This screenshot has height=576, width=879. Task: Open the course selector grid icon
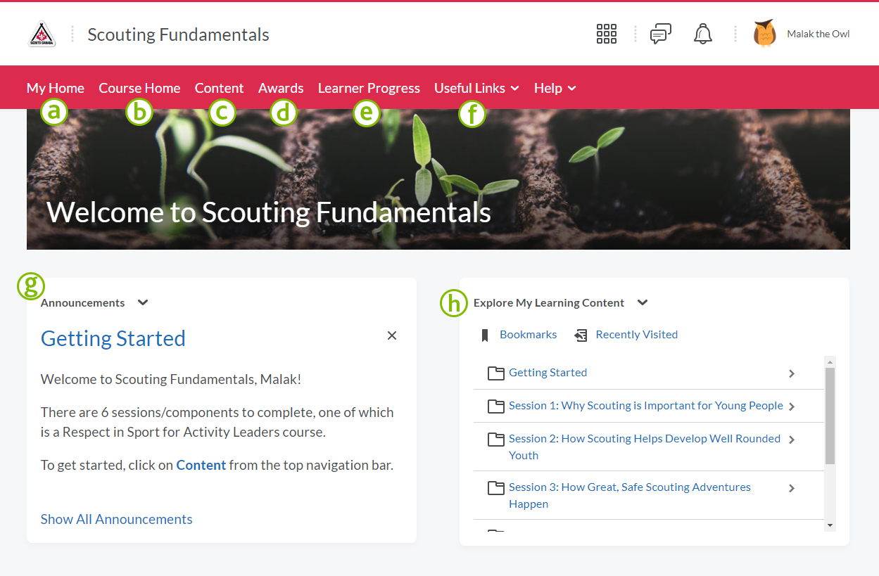click(x=607, y=34)
